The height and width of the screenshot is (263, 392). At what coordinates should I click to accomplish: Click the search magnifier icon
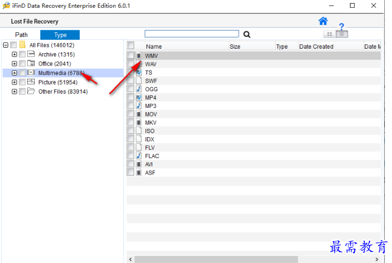(x=247, y=34)
